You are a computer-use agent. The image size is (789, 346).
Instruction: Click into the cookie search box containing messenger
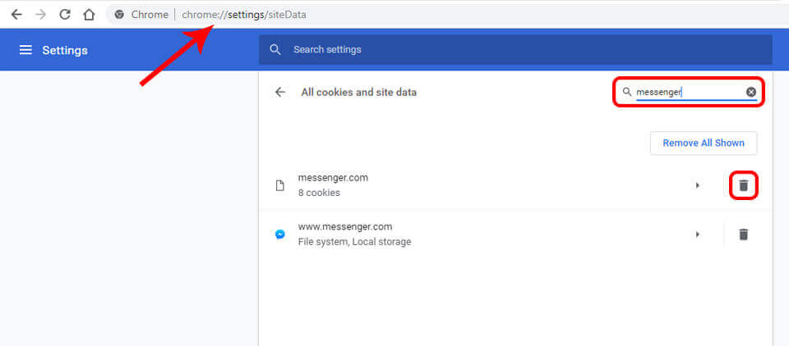[x=690, y=92]
